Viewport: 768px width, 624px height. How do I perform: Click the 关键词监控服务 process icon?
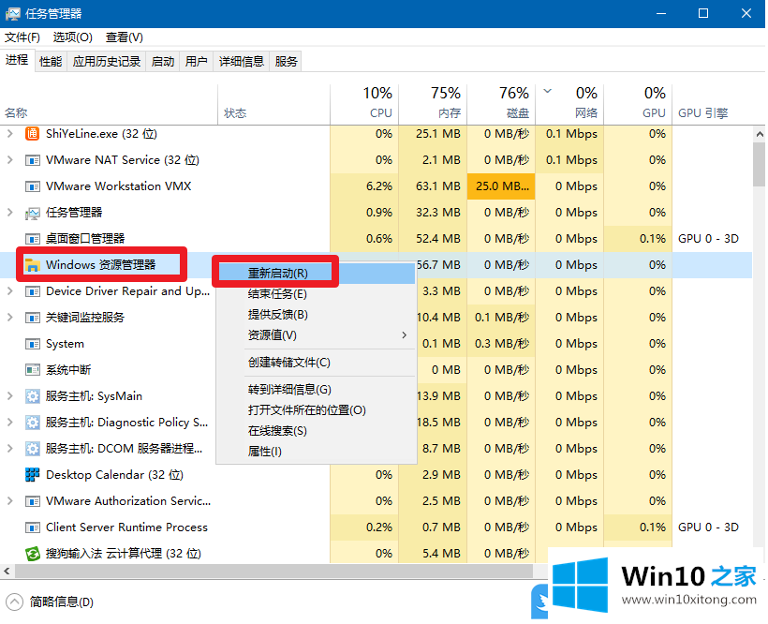tap(33, 318)
